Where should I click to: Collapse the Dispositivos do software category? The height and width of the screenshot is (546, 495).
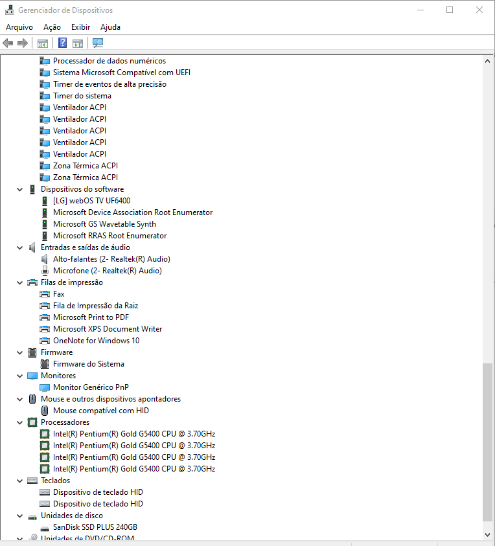[x=20, y=189]
